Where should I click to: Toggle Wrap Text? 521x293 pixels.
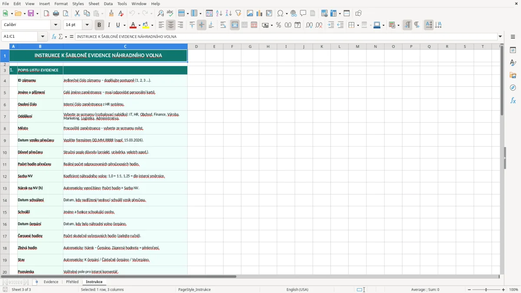click(x=223, y=25)
